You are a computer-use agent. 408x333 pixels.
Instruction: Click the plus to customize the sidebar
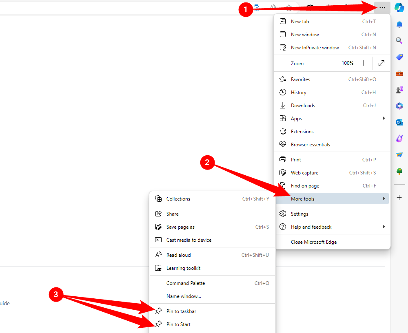(399, 197)
